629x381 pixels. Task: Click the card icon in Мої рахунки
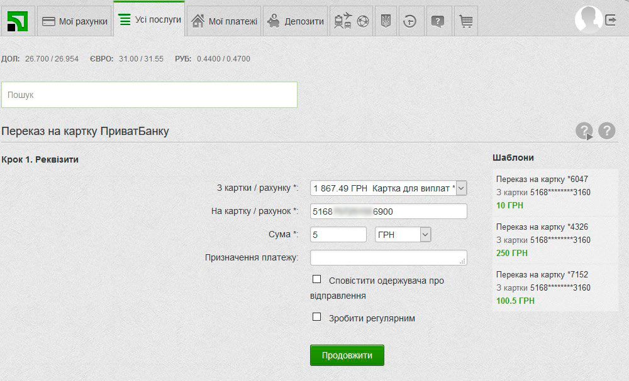pyautogui.click(x=48, y=21)
